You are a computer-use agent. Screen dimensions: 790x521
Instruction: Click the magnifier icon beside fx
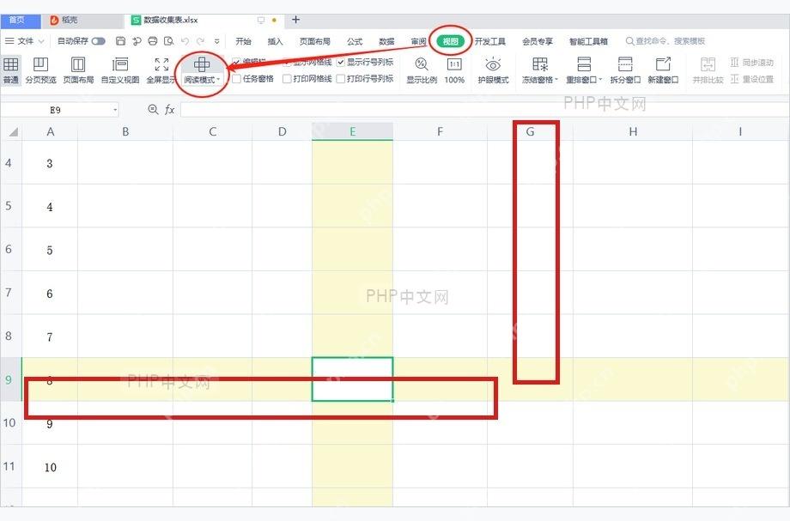[153, 109]
